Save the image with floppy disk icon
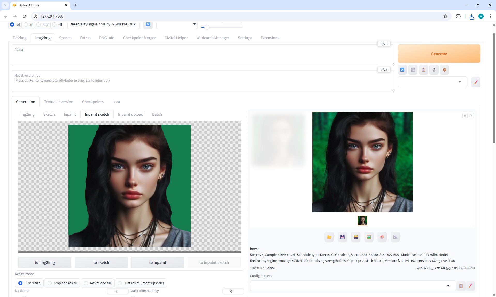 pos(342,237)
